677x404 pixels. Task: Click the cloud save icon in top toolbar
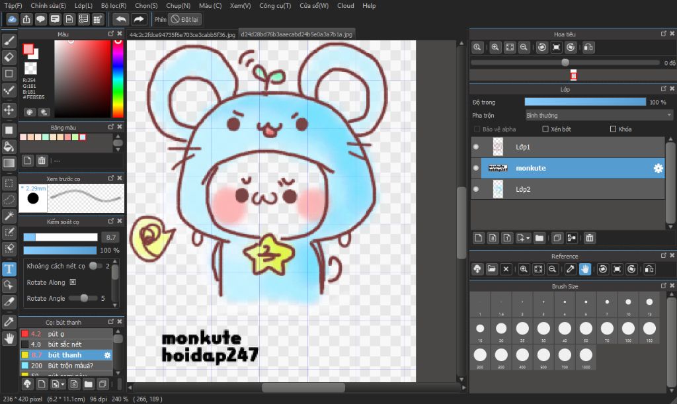[12, 19]
